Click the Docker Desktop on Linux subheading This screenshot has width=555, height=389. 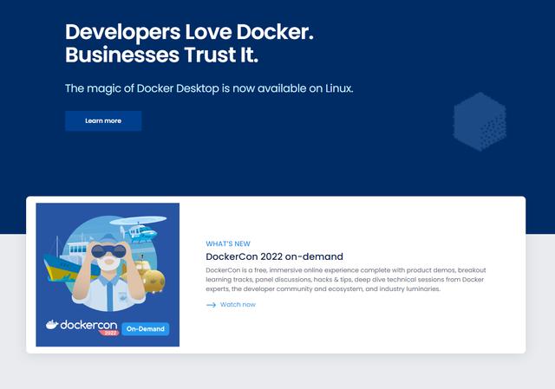pyautogui.click(x=209, y=88)
